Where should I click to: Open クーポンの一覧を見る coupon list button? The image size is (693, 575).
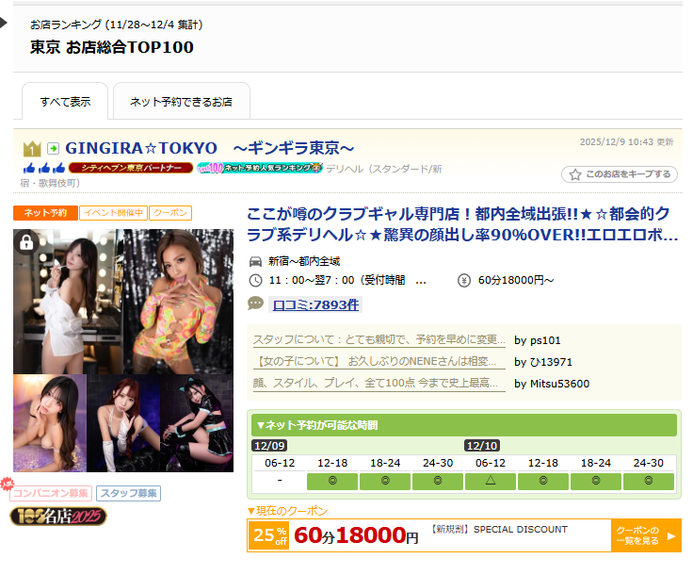coord(645,536)
